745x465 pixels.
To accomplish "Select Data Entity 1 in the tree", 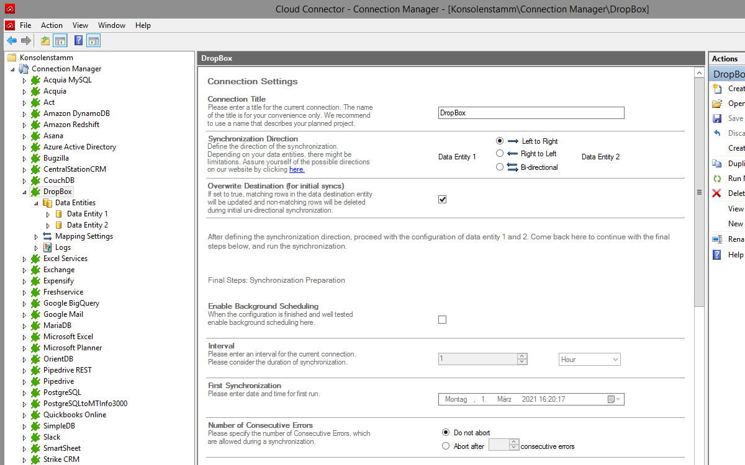I will [x=87, y=214].
